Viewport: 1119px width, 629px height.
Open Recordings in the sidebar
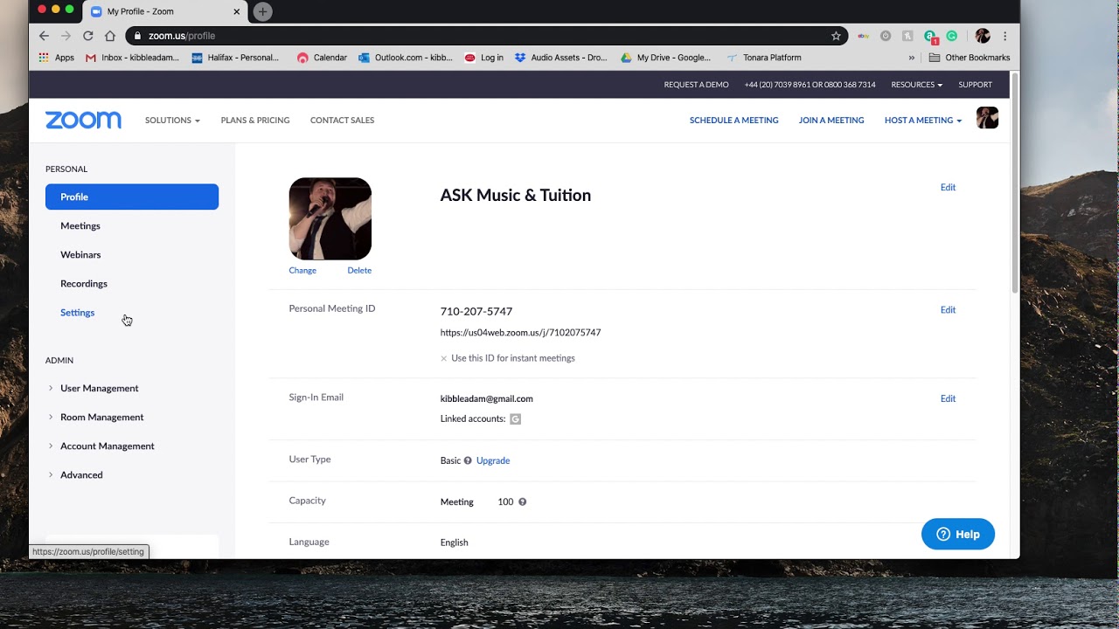(x=84, y=284)
